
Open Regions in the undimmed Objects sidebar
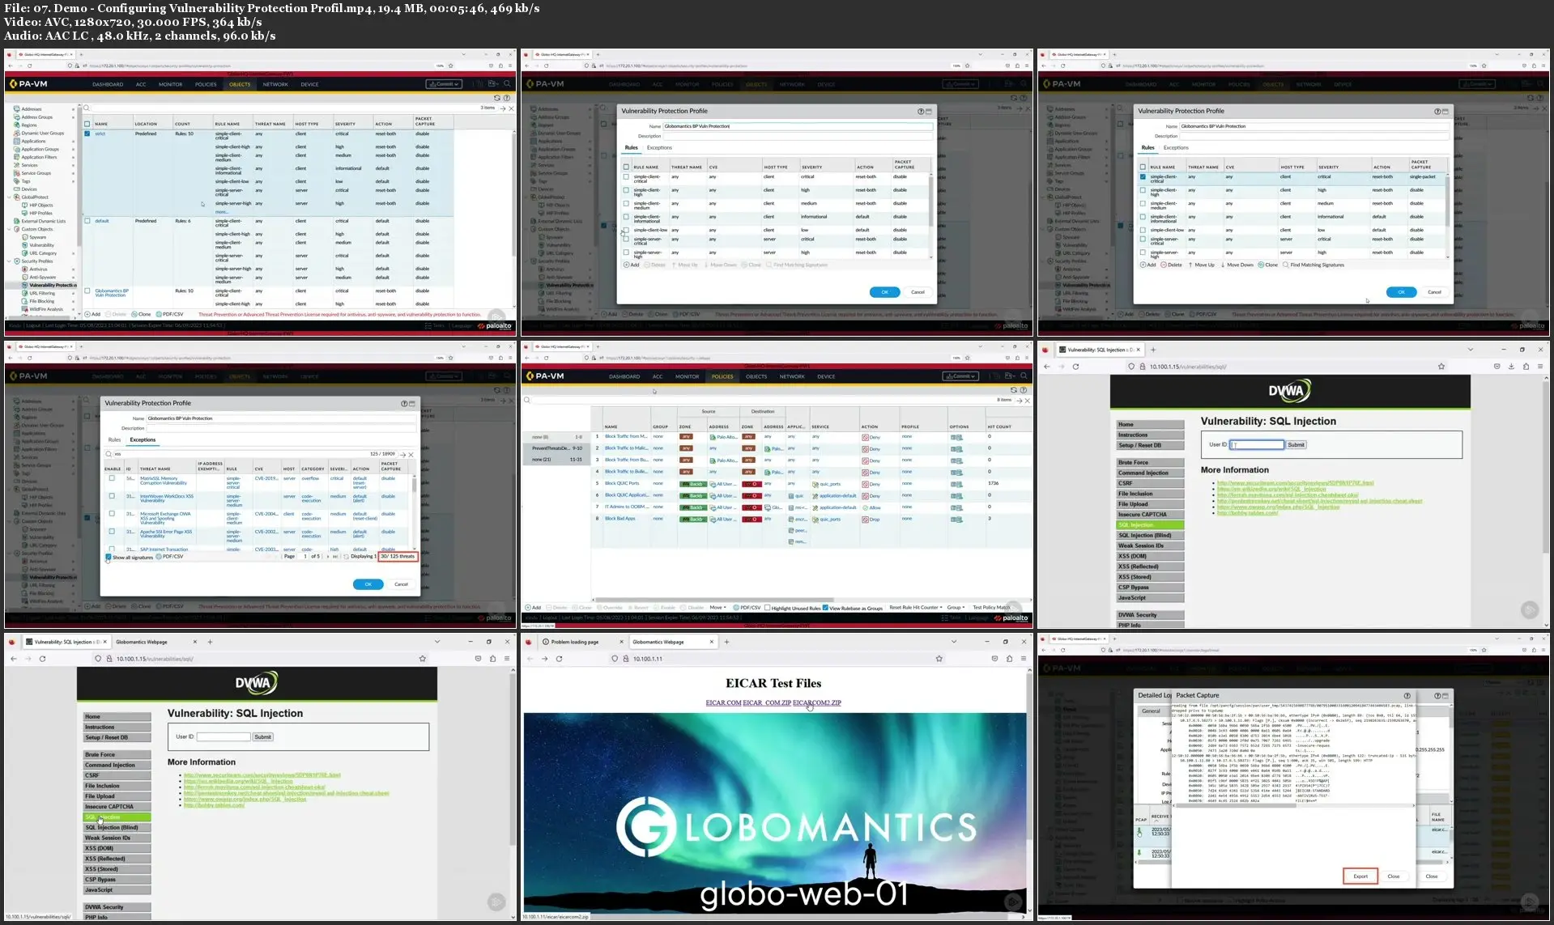(29, 125)
